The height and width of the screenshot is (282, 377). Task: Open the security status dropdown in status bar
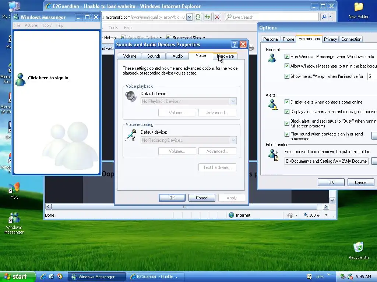click(296, 215)
